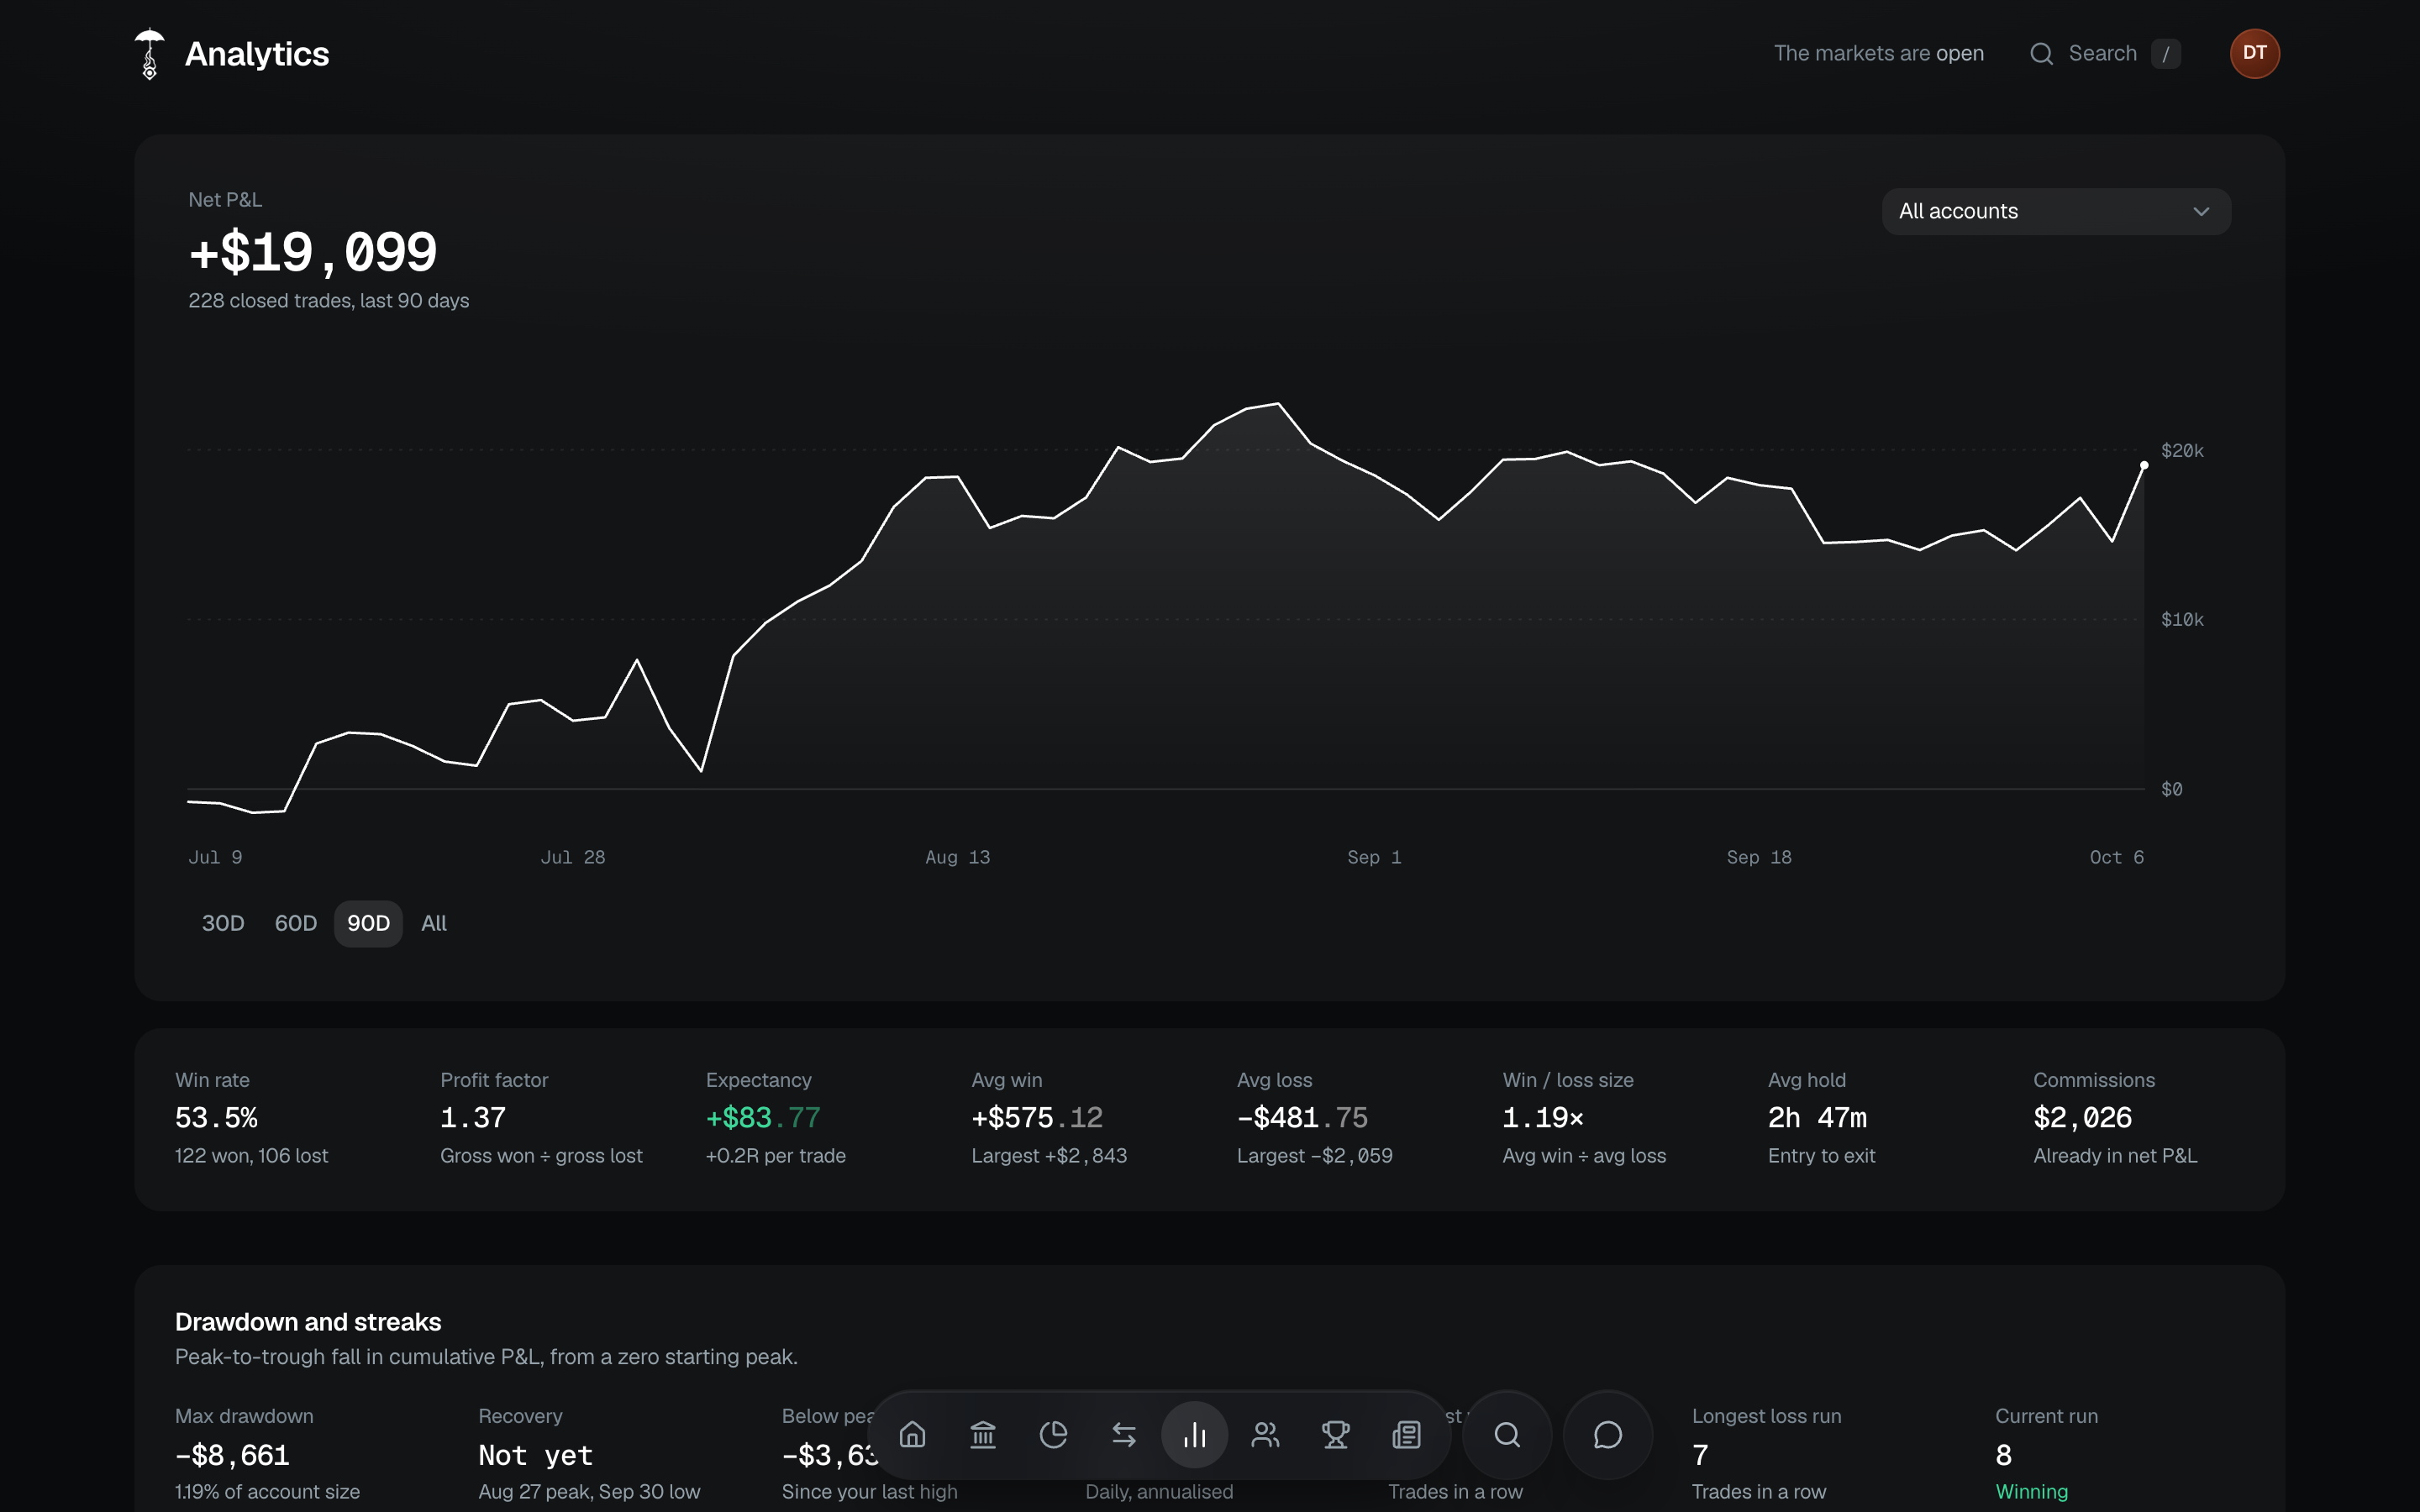This screenshot has height=1512, width=2420.
Task: Open the bank building icon in dock
Action: tap(983, 1435)
